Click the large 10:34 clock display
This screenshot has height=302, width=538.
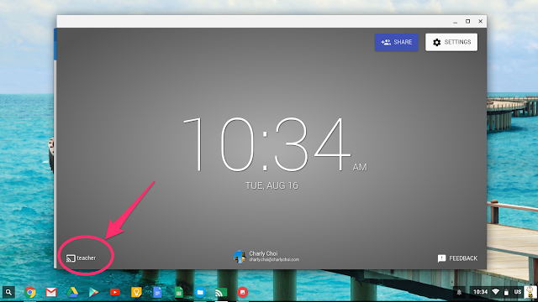[x=267, y=143]
